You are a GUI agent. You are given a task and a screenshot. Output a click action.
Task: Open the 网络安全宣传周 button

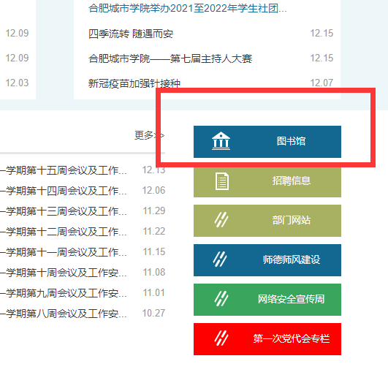pos(267,300)
